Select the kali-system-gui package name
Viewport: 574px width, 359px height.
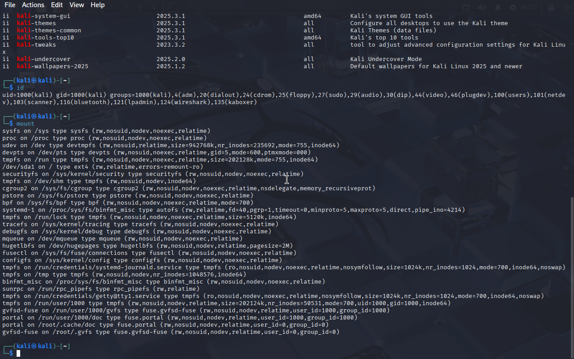43,16
